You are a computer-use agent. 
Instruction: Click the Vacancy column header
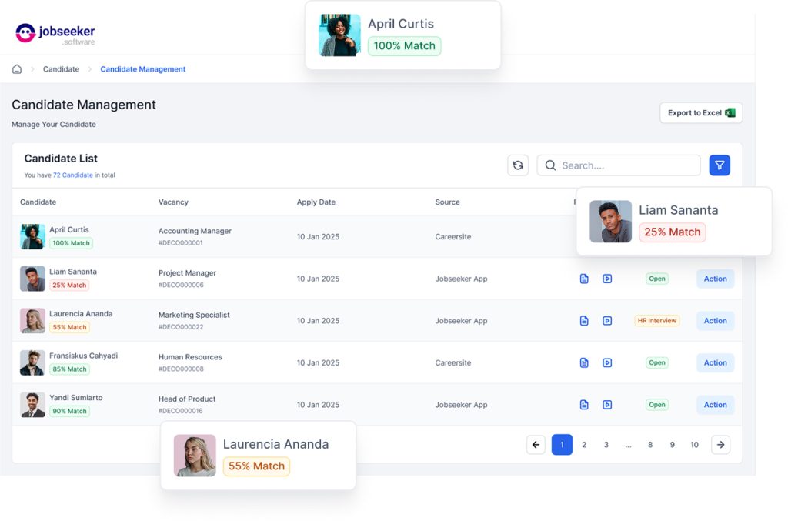(x=173, y=202)
